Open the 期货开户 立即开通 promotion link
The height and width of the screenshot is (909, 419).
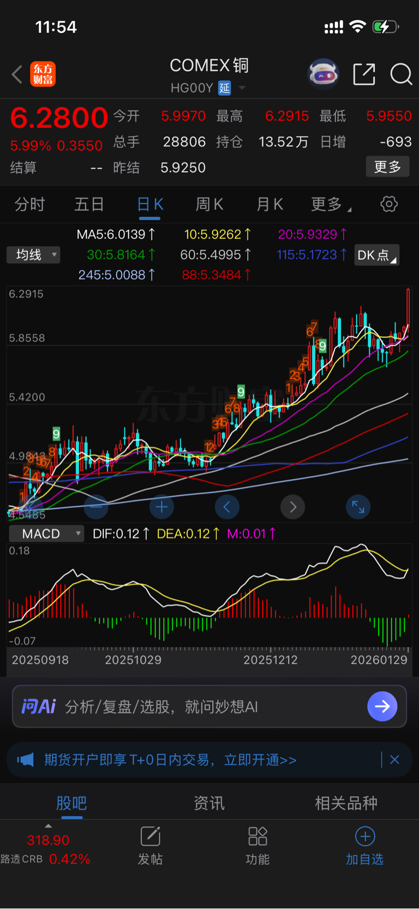click(x=170, y=760)
